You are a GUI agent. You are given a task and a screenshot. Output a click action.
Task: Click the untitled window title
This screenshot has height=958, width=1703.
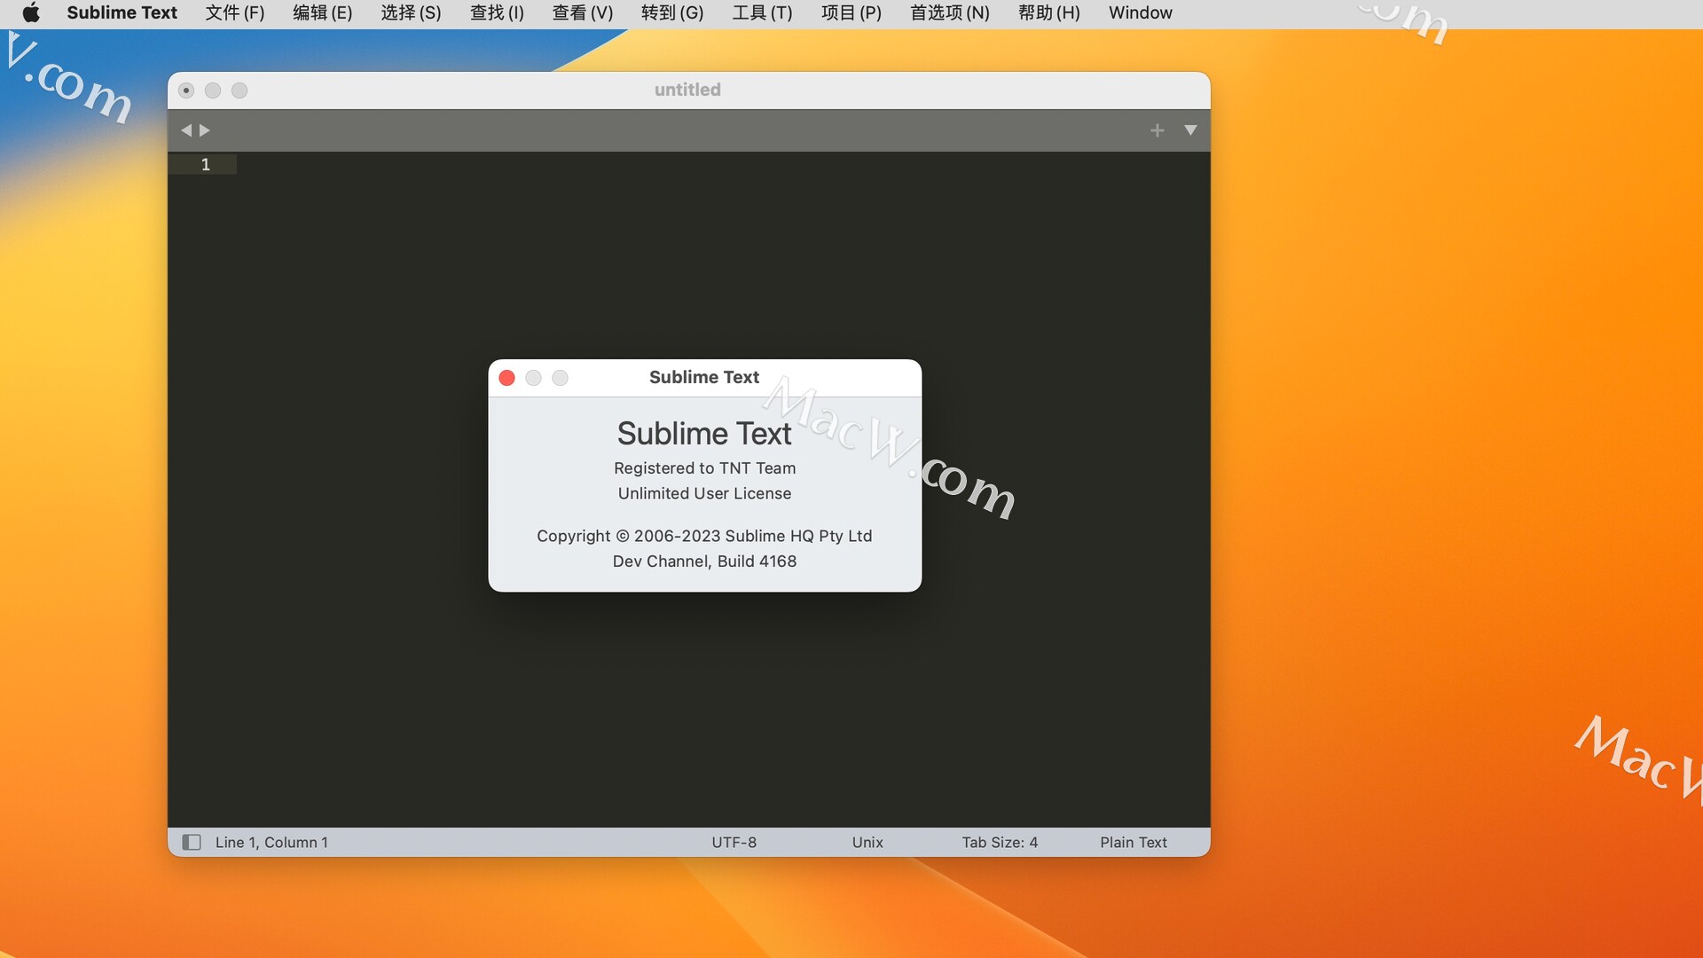(687, 90)
